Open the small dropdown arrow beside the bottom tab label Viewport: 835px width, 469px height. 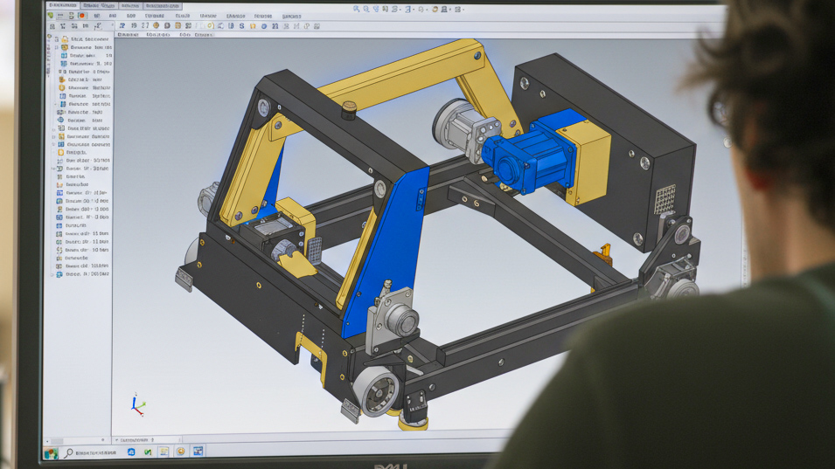coord(116,440)
